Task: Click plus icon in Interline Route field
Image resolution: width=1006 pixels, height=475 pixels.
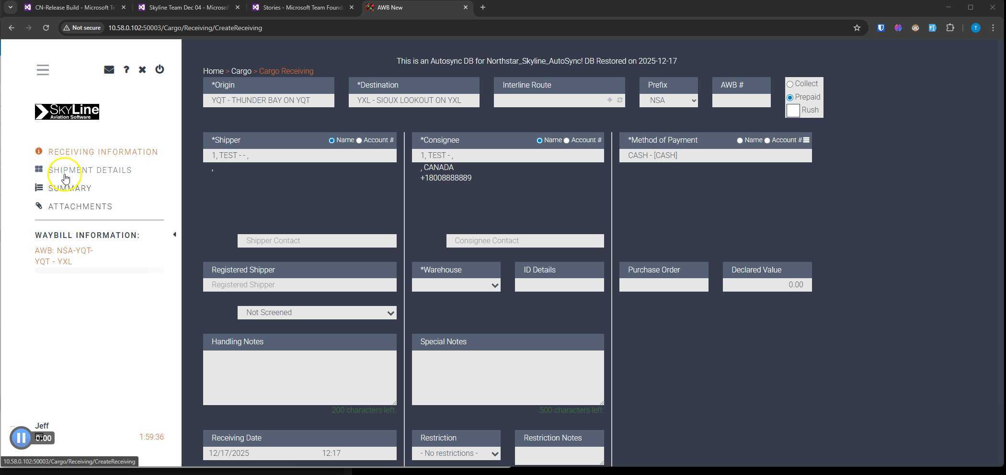Action: point(609,100)
